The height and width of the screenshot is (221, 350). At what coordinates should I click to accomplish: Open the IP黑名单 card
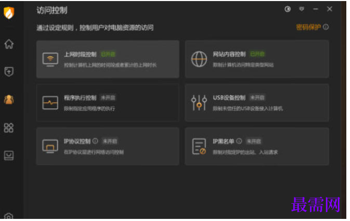tap(257, 146)
